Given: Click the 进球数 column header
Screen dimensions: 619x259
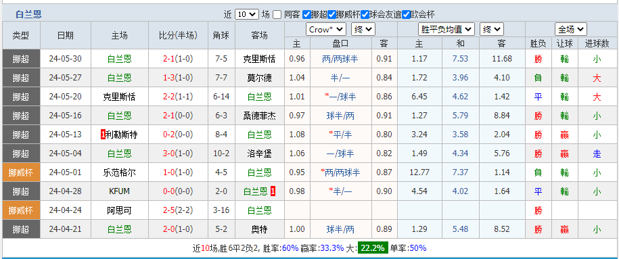Looking at the screenshot, I should tap(597, 43).
